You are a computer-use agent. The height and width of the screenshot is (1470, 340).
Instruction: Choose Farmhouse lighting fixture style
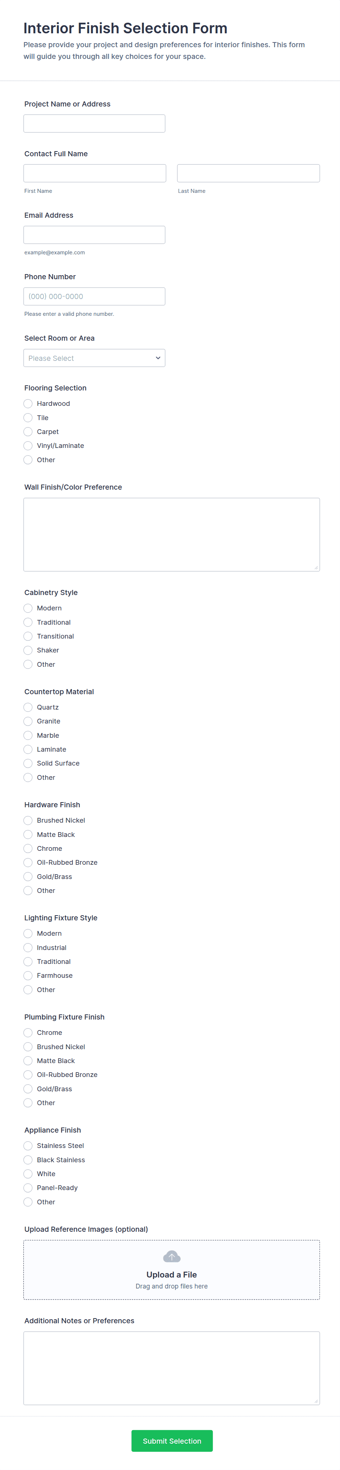click(x=28, y=975)
